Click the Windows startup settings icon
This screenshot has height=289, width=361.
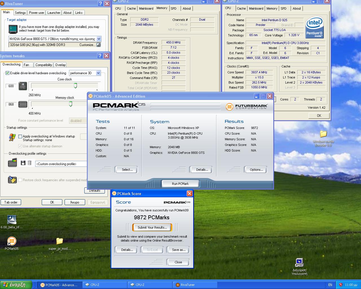[12, 137]
